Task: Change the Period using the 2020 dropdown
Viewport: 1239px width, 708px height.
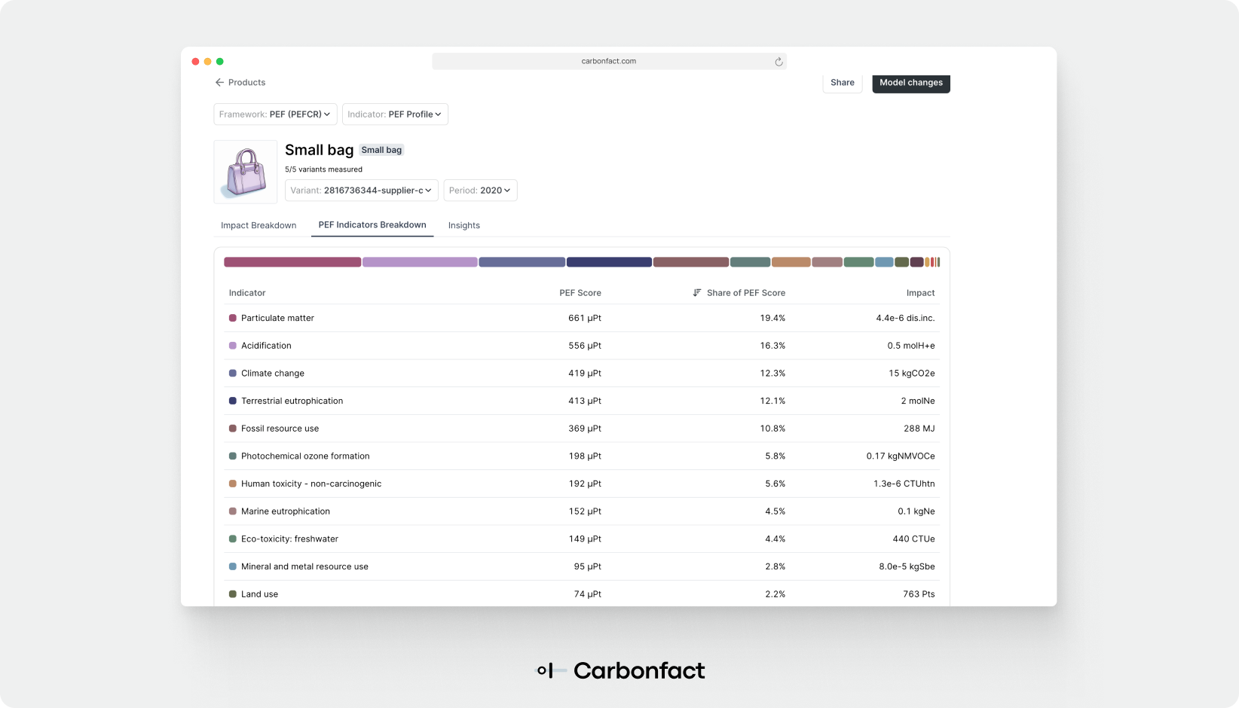Action: tap(480, 190)
